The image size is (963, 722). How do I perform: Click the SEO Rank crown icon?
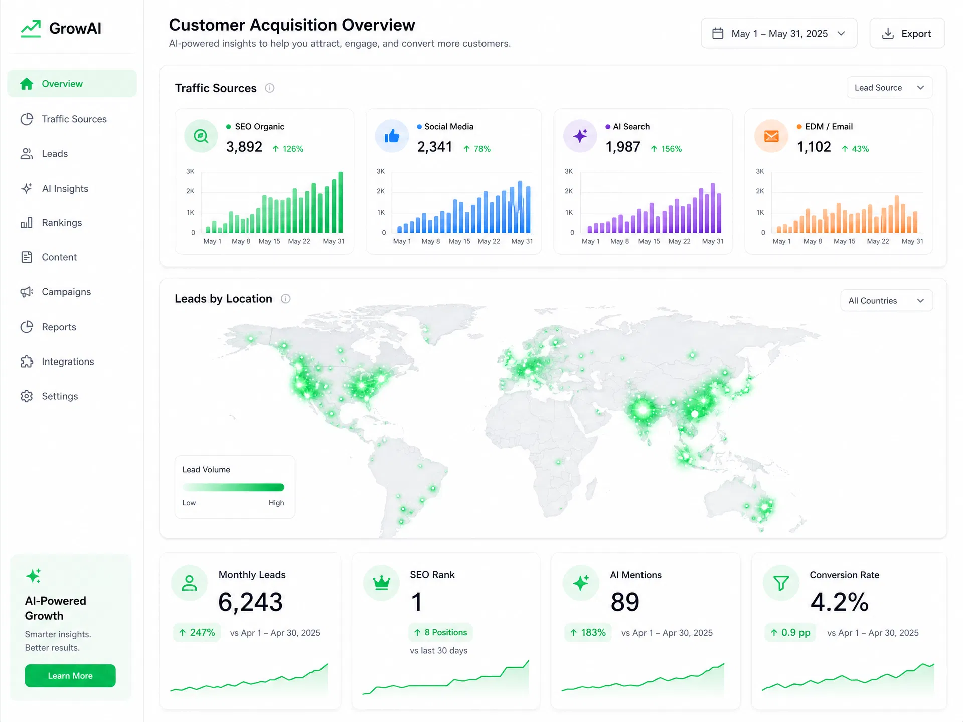point(382,583)
